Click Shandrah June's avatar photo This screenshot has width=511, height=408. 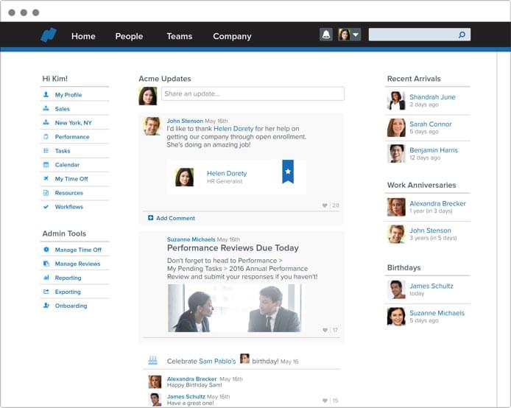(396, 100)
